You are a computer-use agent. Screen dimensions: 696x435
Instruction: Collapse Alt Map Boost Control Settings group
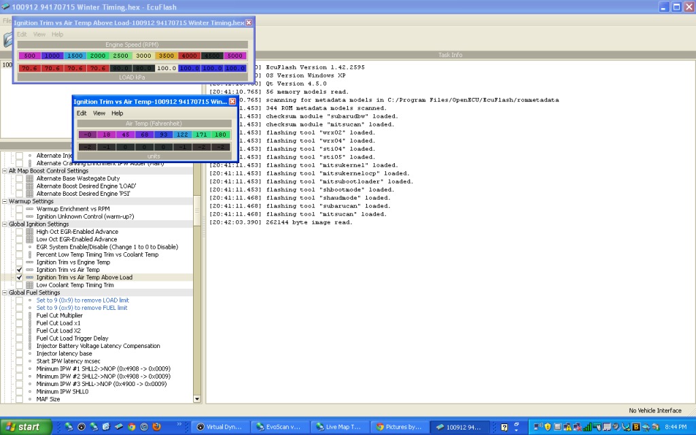(x=5, y=171)
